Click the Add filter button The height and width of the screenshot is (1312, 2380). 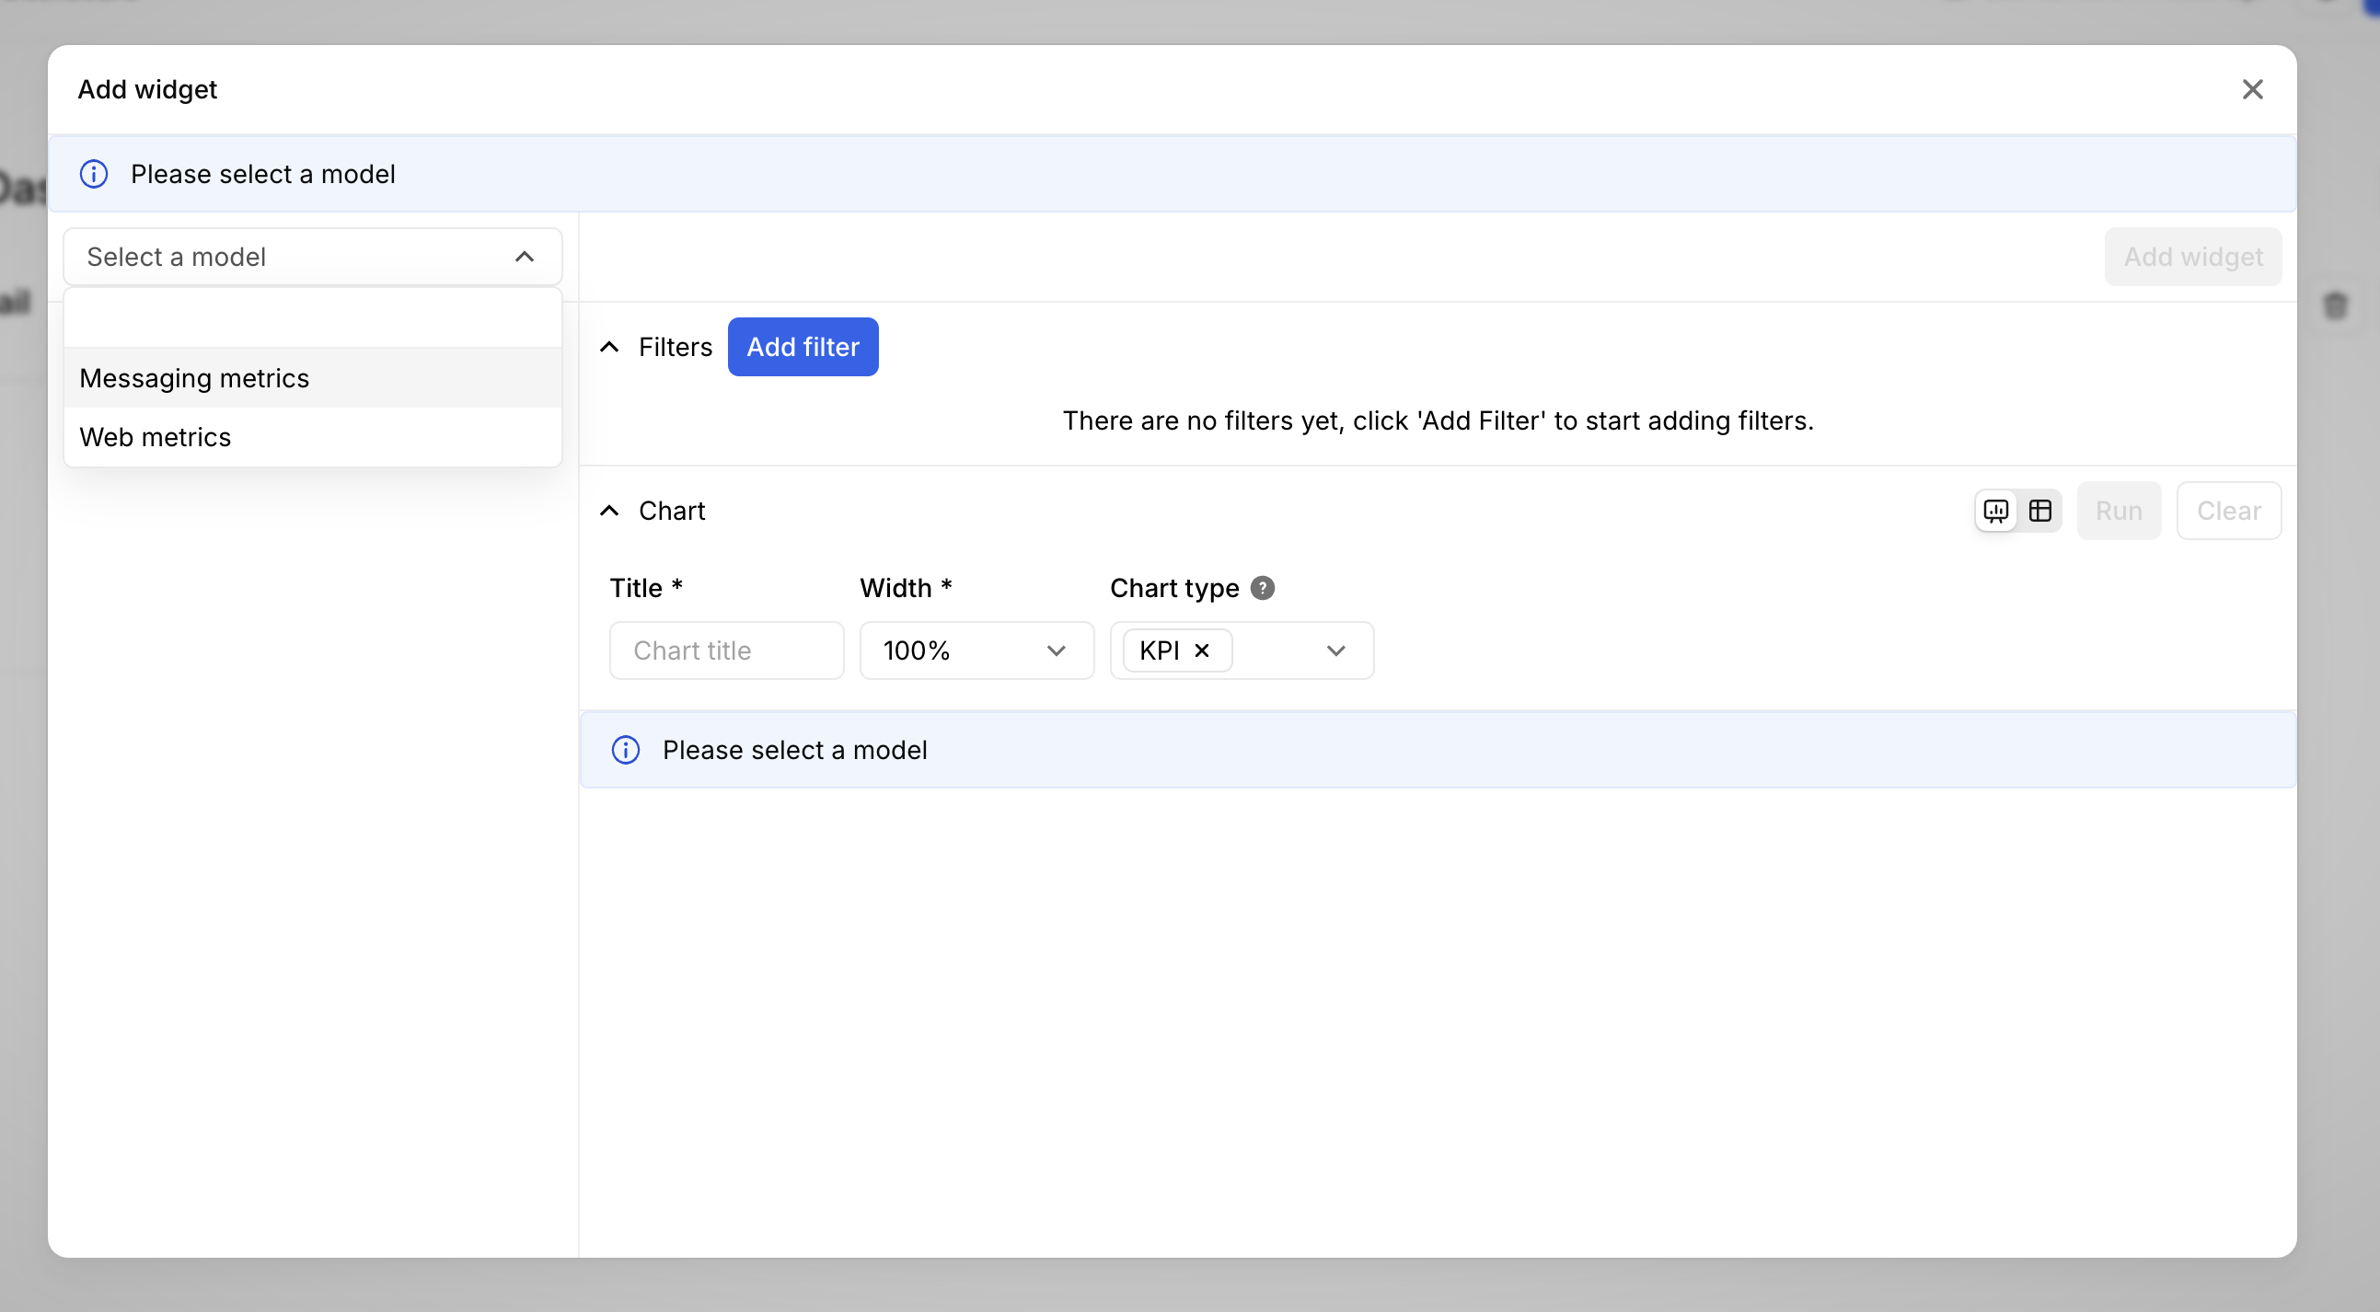coord(802,348)
